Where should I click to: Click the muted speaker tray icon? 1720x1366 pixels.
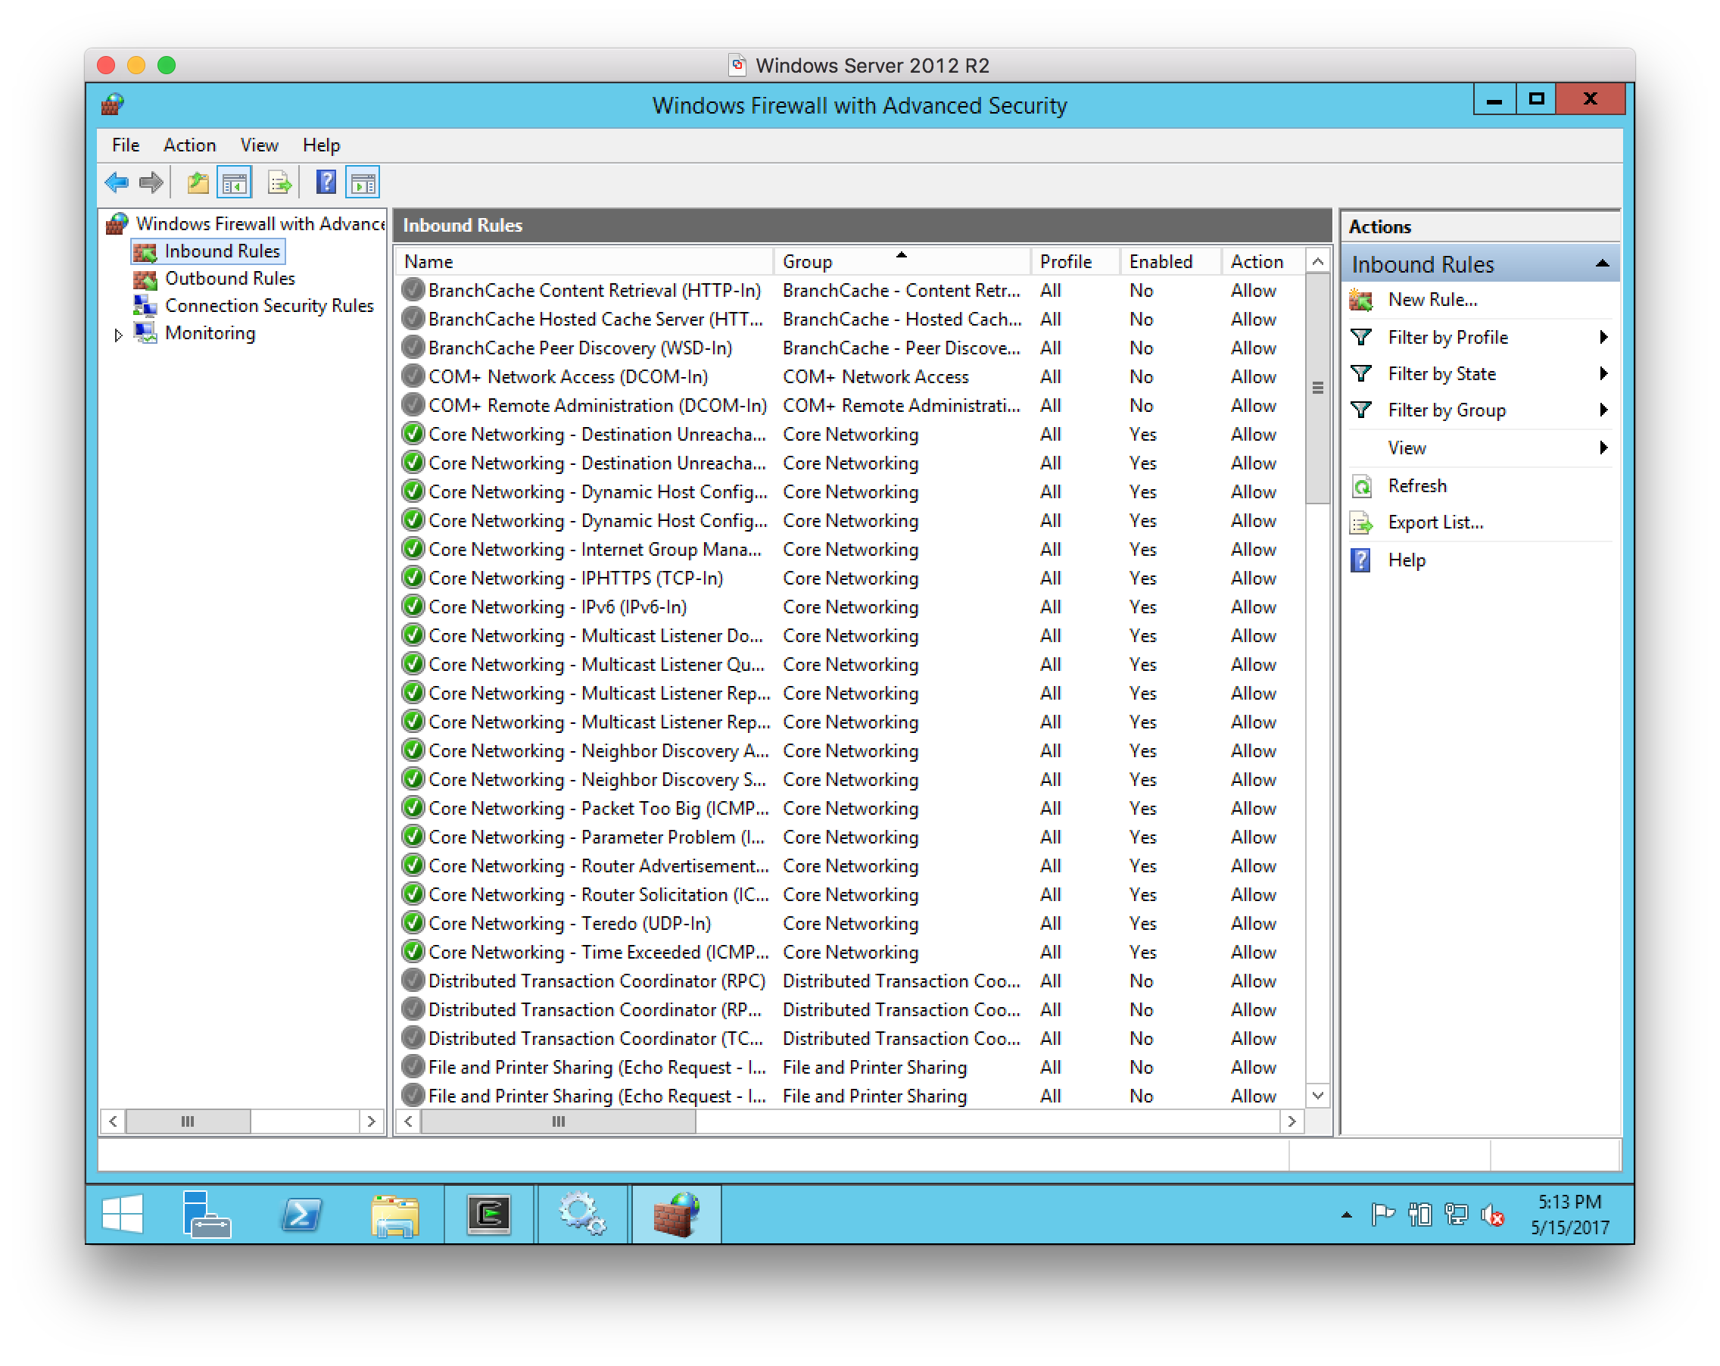point(1493,1215)
